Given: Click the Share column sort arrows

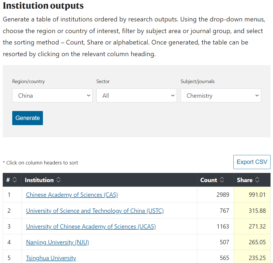Looking at the screenshot, I should tap(257, 180).
